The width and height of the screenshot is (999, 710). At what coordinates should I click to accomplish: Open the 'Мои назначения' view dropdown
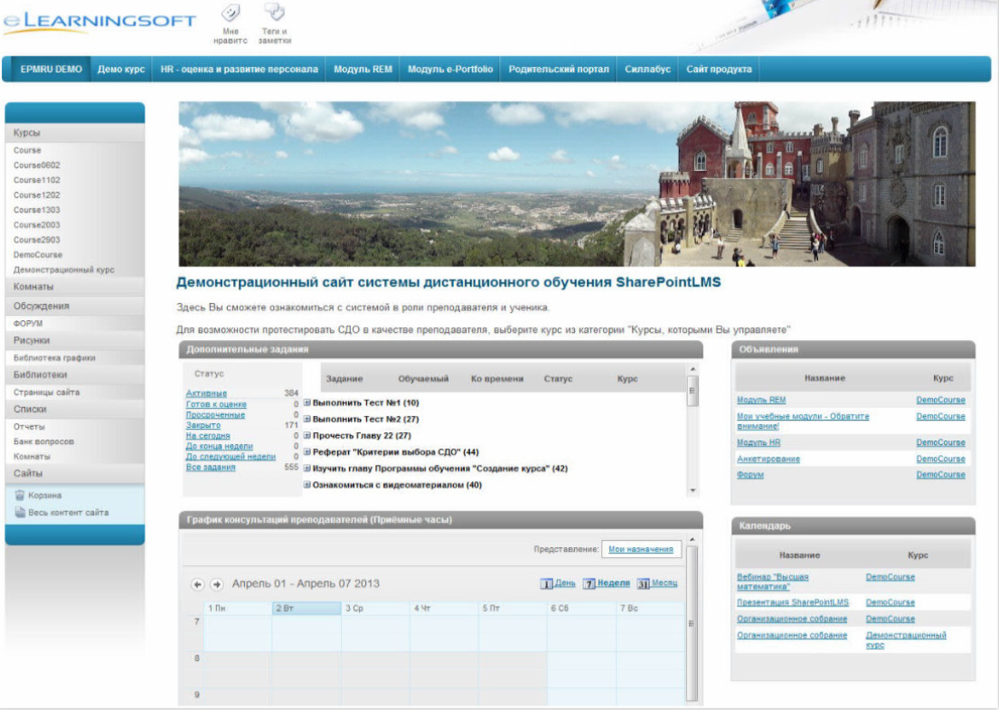[x=641, y=549]
